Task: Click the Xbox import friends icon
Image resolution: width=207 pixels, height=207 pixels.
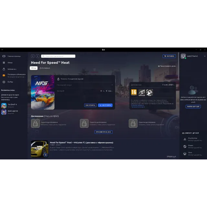Action: pos(185,154)
